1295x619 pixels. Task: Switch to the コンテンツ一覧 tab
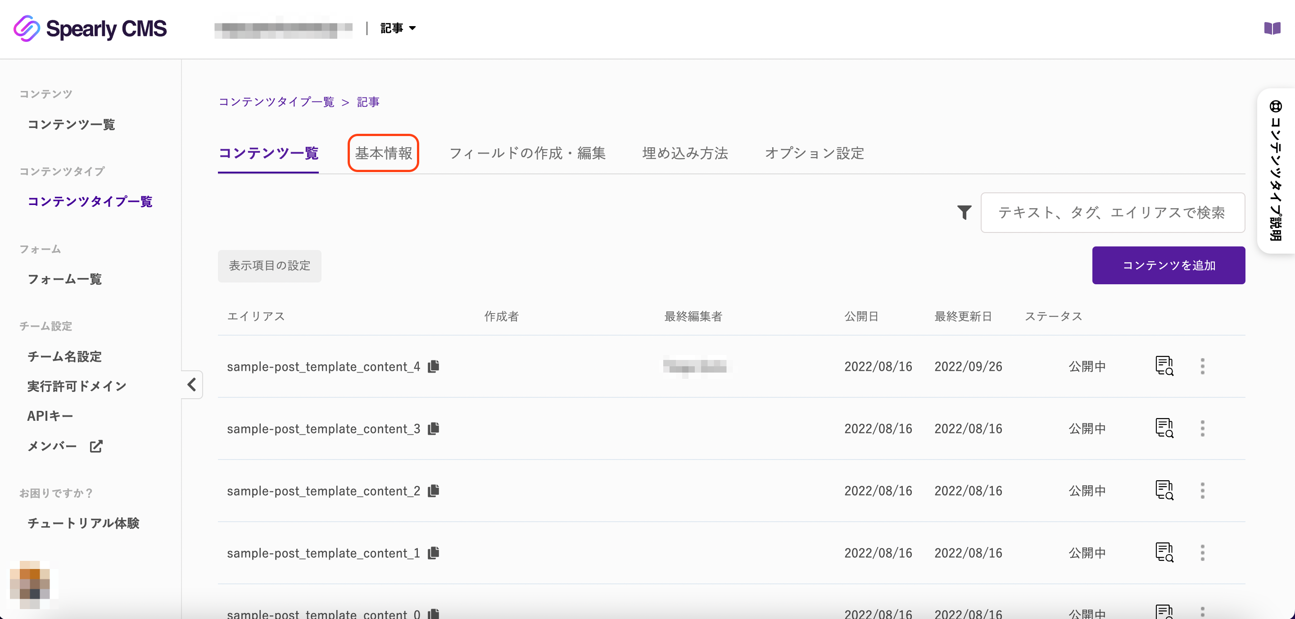(x=268, y=153)
